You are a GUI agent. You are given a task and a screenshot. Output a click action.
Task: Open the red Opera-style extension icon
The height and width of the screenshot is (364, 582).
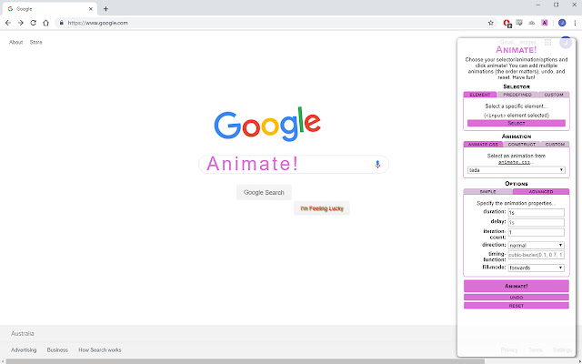click(x=507, y=23)
